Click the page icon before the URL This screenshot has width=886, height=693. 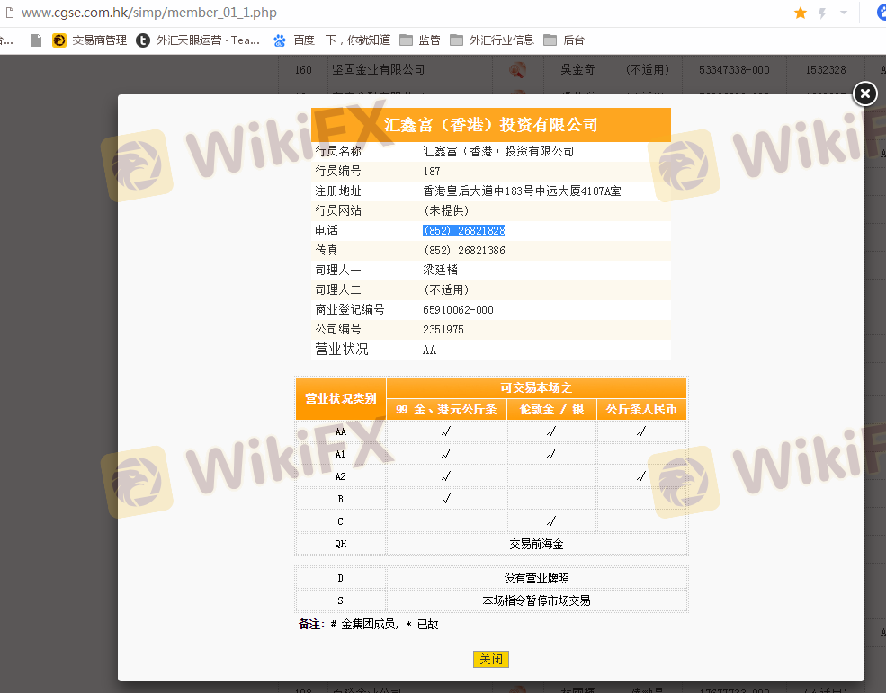(x=10, y=13)
